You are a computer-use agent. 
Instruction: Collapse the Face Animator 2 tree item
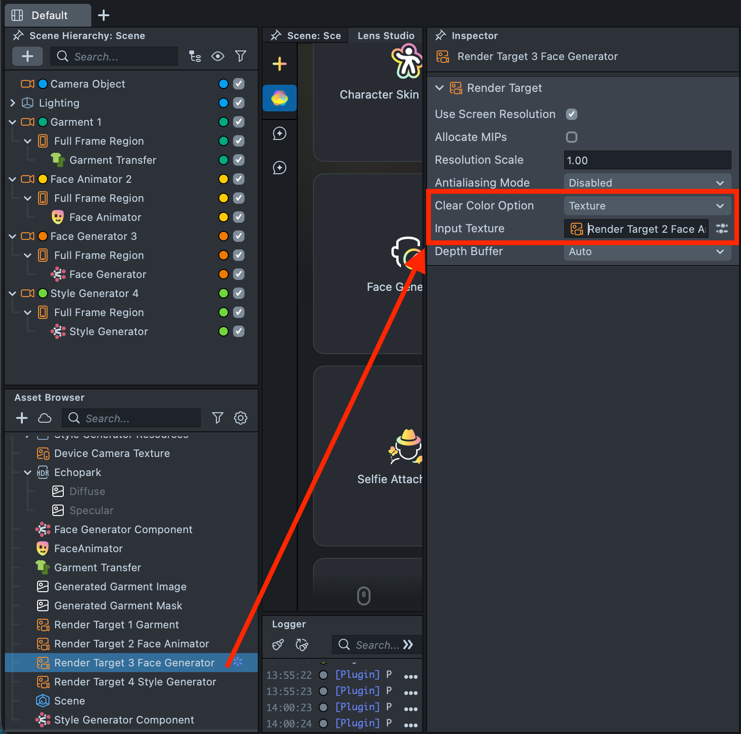tap(13, 179)
